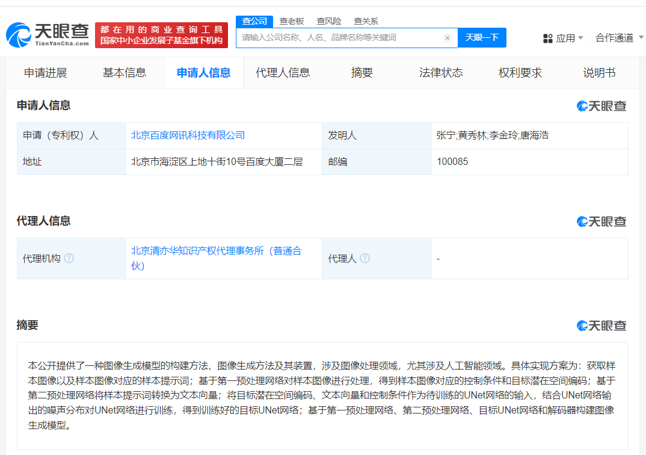Expand the 合作通道 dropdown menu
Screen dimensions: 646x455
tap(618, 39)
